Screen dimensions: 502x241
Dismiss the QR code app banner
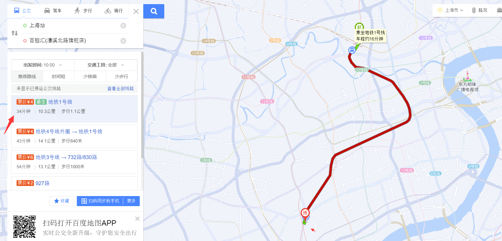pyautogui.click(x=137, y=219)
